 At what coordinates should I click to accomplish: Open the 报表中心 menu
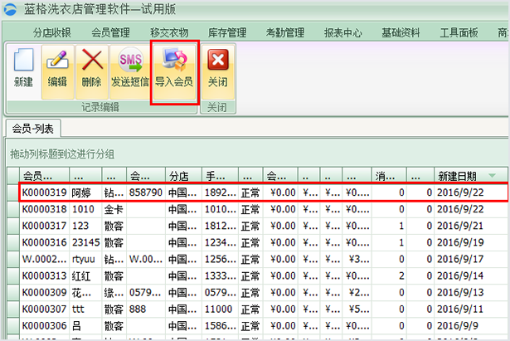coord(342,32)
